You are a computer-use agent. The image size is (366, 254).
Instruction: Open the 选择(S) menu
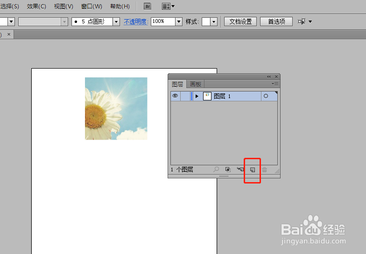(x=9, y=7)
